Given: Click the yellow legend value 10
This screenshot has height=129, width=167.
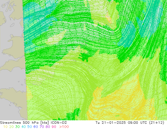Looking at the screenshot, I should tap(5, 127).
